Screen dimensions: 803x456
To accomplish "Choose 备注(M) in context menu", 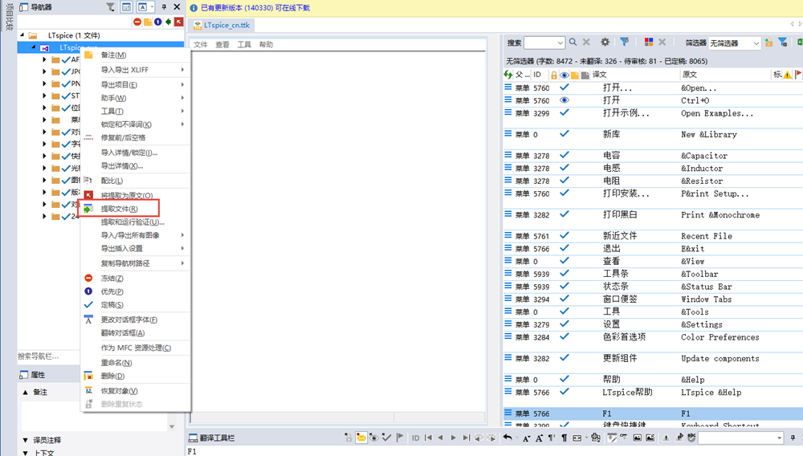I will [x=136, y=55].
